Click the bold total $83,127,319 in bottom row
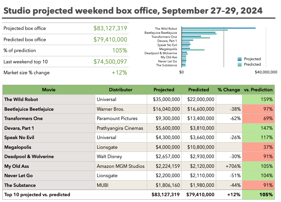281x202 pixels. coord(165,195)
